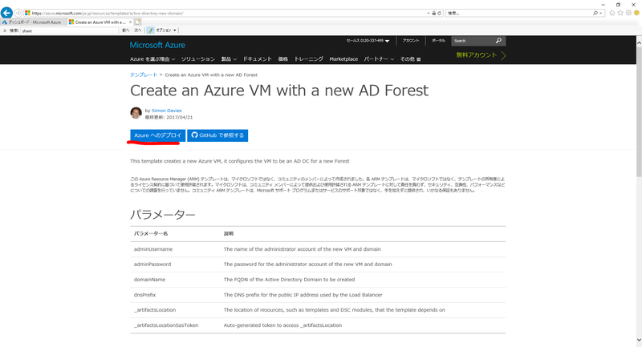
Task: Toggle the find bar highlight pen icon
Action: (150, 30)
